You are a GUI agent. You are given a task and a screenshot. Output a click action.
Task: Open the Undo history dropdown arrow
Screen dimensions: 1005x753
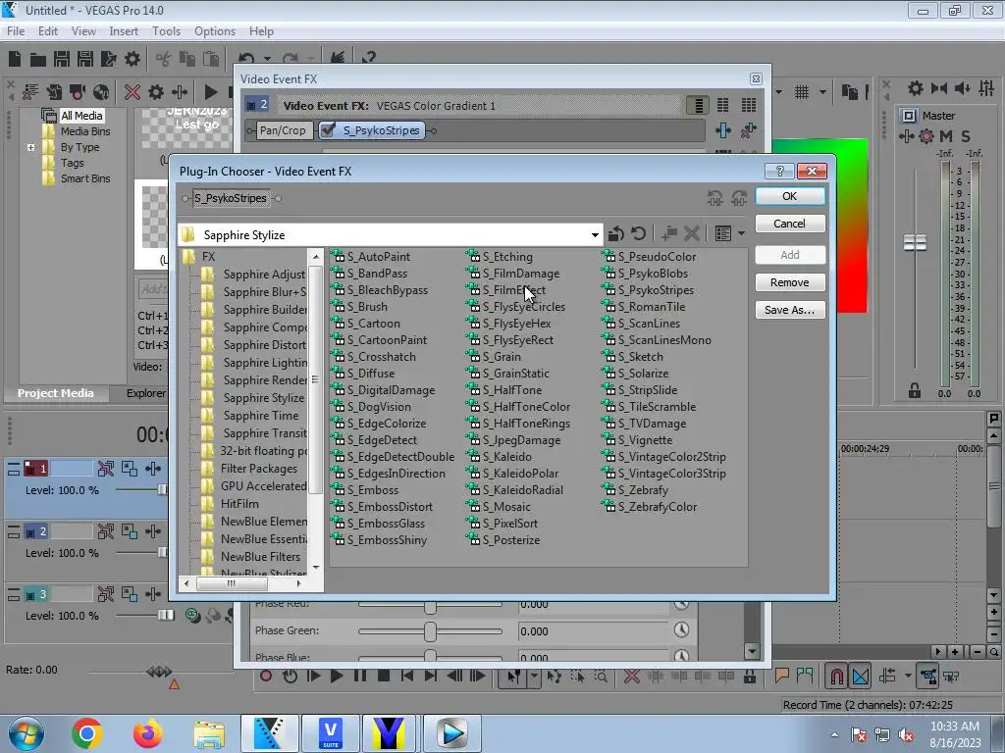(x=267, y=60)
